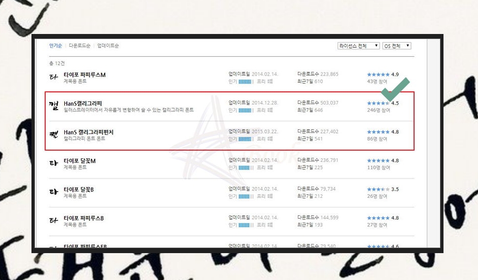Viewport: 478px width, 280px height.
Task: Click Windows OS icon in HanS 캘리그라피펀치 row
Action: click(x=270, y=138)
